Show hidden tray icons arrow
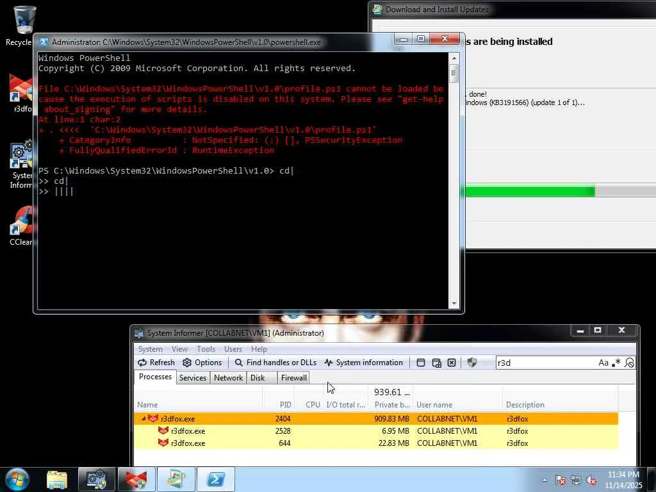Viewport: 656px width, 492px height. (545, 480)
